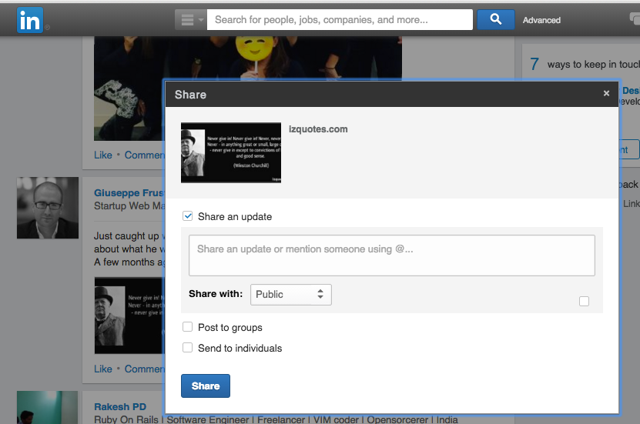Click the LinkedIn logo
Image resolution: width=640 pixels, height=424 pixels.
click(x=29, y=21)
